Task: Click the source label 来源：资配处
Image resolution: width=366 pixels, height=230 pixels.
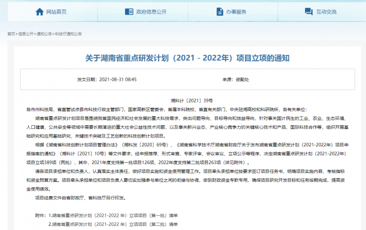Action: (236, 80)
